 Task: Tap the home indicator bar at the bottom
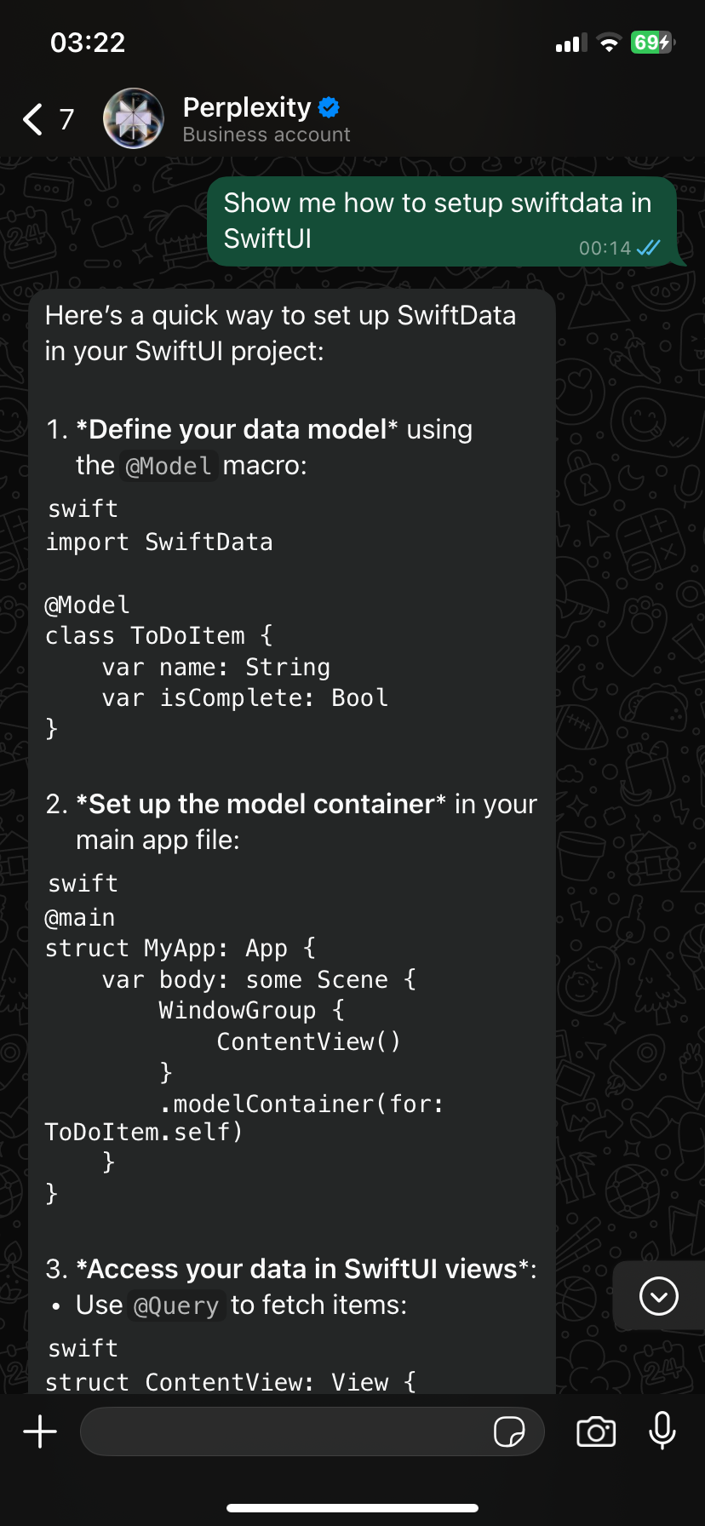[352, 1508]
